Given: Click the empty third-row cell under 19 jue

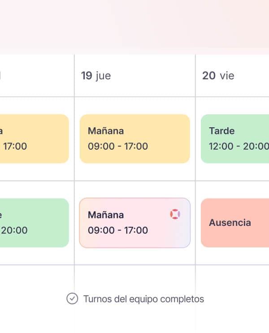Looking at the screenshot, I should (x=134, y=277).
